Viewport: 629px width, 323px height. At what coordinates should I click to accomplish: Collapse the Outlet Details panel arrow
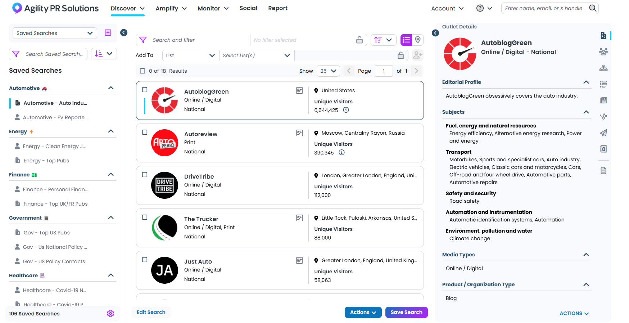click(435, 33)
